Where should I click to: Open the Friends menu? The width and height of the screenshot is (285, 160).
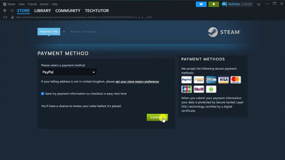32,4
